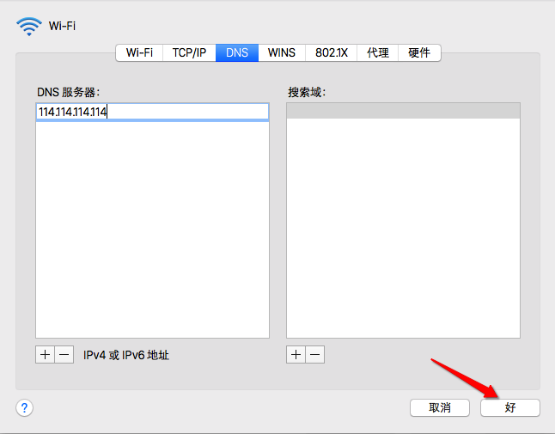Switch to the 代理 (Proxies) tab
Screen dimensions: 555x434
[x=378, y=52]
